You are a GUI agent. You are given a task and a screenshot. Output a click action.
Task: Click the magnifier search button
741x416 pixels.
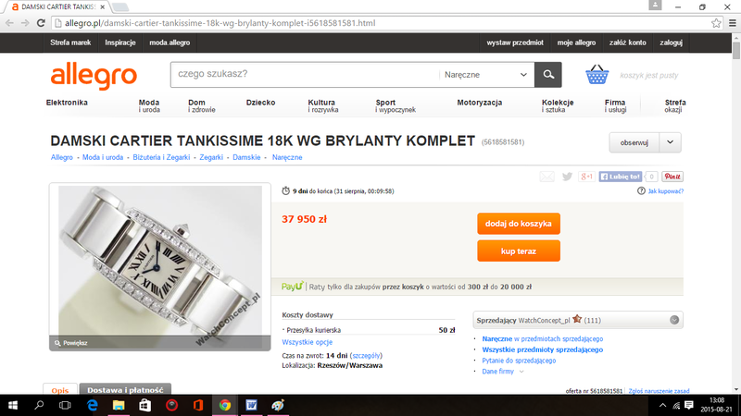(x=548, y=75)
